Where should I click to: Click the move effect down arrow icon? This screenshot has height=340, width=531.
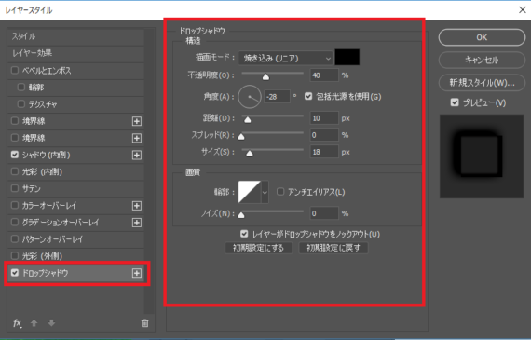click(51, 323)
